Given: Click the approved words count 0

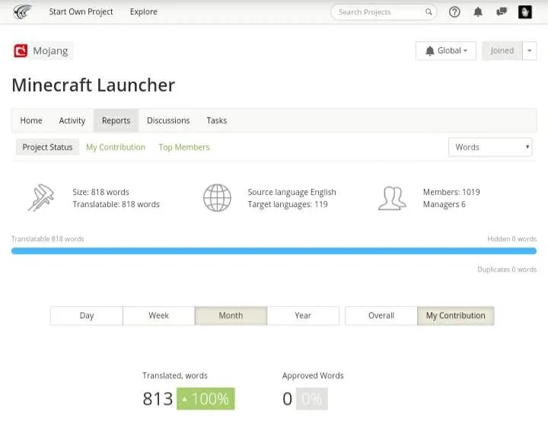Looking at the screenshot, I should point(287,399).
